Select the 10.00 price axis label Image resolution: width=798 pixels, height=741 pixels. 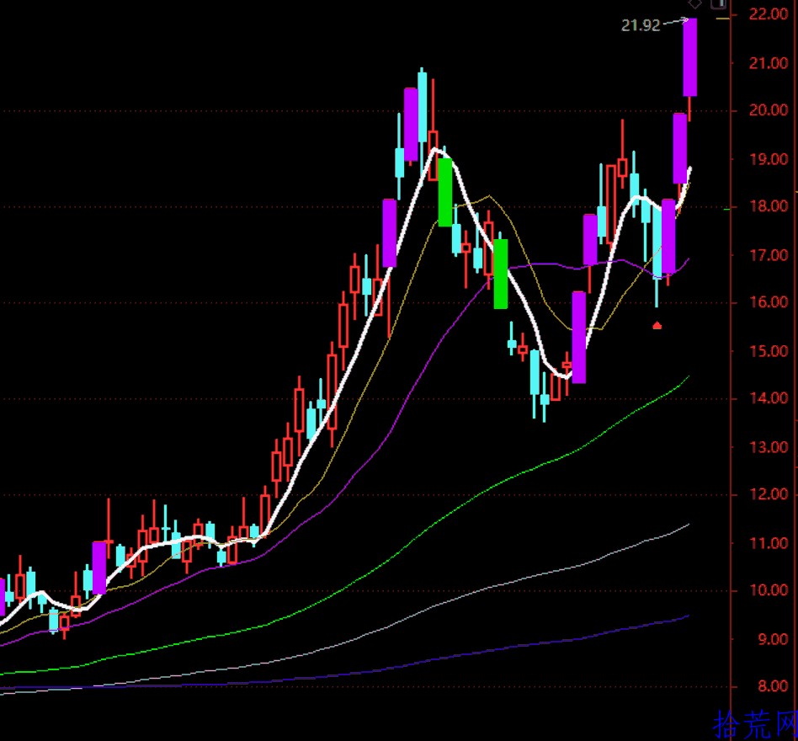coord(768,590)
